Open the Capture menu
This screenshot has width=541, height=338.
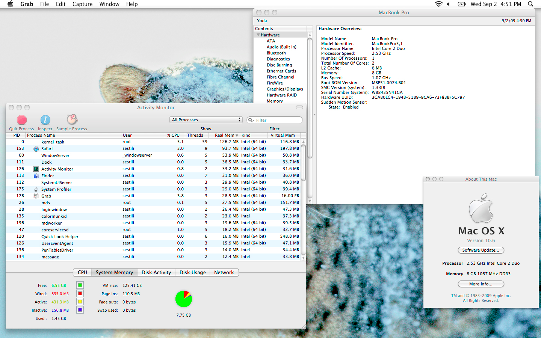pyautogui.click(x=82, y=4)
